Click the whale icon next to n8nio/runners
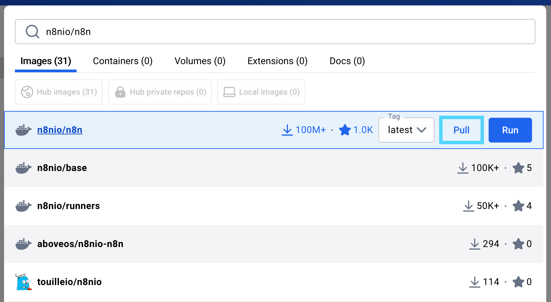 [x=23, y=206]
